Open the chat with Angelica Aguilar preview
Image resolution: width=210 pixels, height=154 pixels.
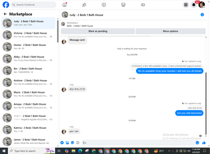coord(29,118)
